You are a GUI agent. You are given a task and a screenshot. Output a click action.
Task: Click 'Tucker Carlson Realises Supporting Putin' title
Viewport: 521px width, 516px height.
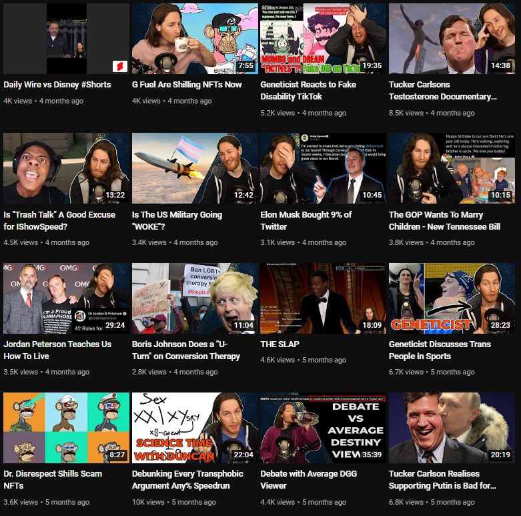tap(442, 480)
